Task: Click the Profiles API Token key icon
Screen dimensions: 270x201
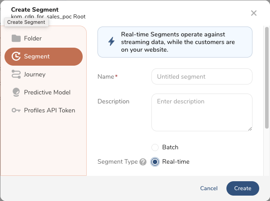Action: [x=16, y=110]
